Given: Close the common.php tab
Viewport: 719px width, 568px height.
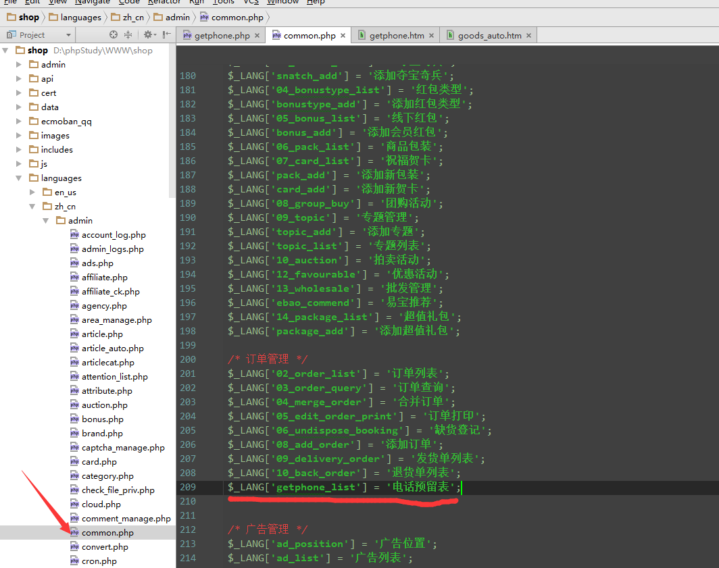Looking at the screenshot, I should tap(343, 35).
